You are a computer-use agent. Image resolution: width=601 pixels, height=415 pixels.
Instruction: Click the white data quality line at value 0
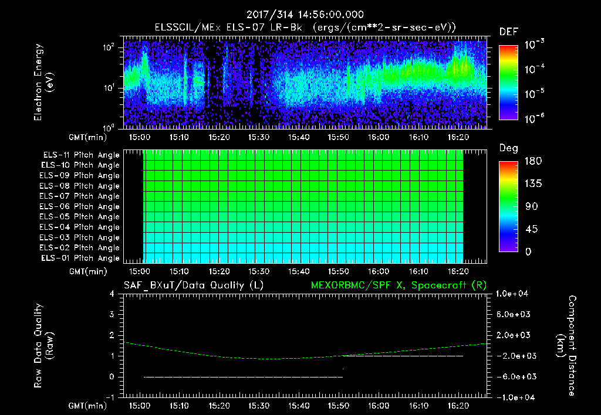244,377
